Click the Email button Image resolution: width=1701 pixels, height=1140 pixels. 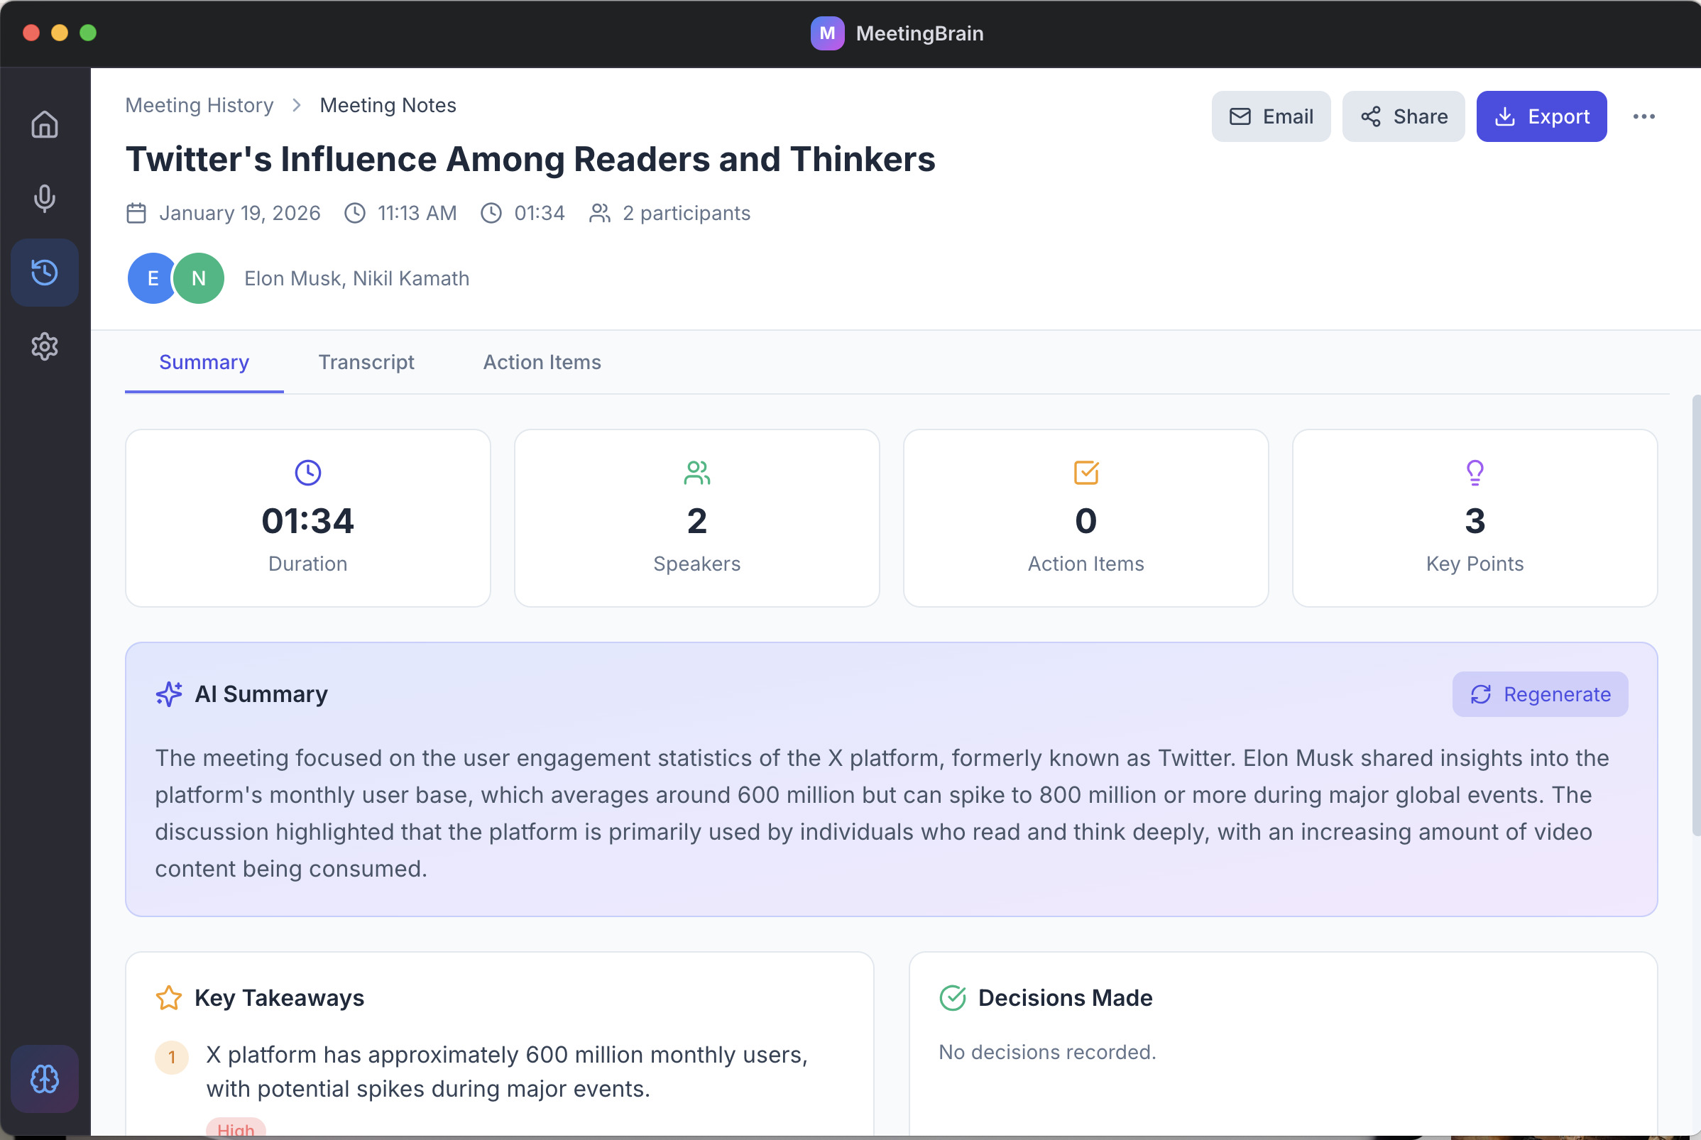point(1271,116)
